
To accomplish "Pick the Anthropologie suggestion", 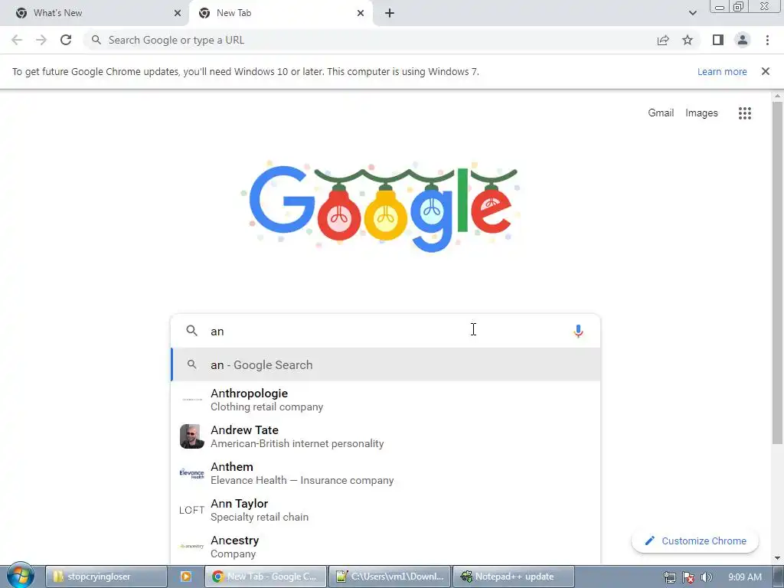I will point(385,400).
